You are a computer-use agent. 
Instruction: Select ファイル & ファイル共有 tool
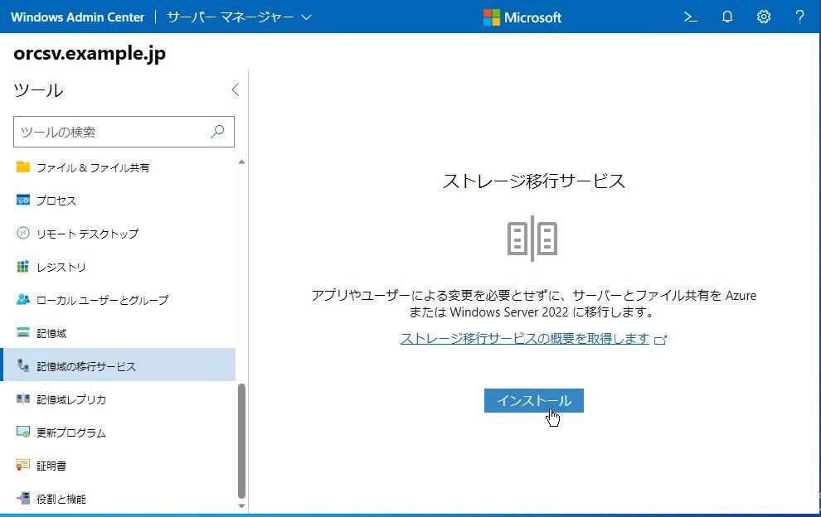[119, 167]
